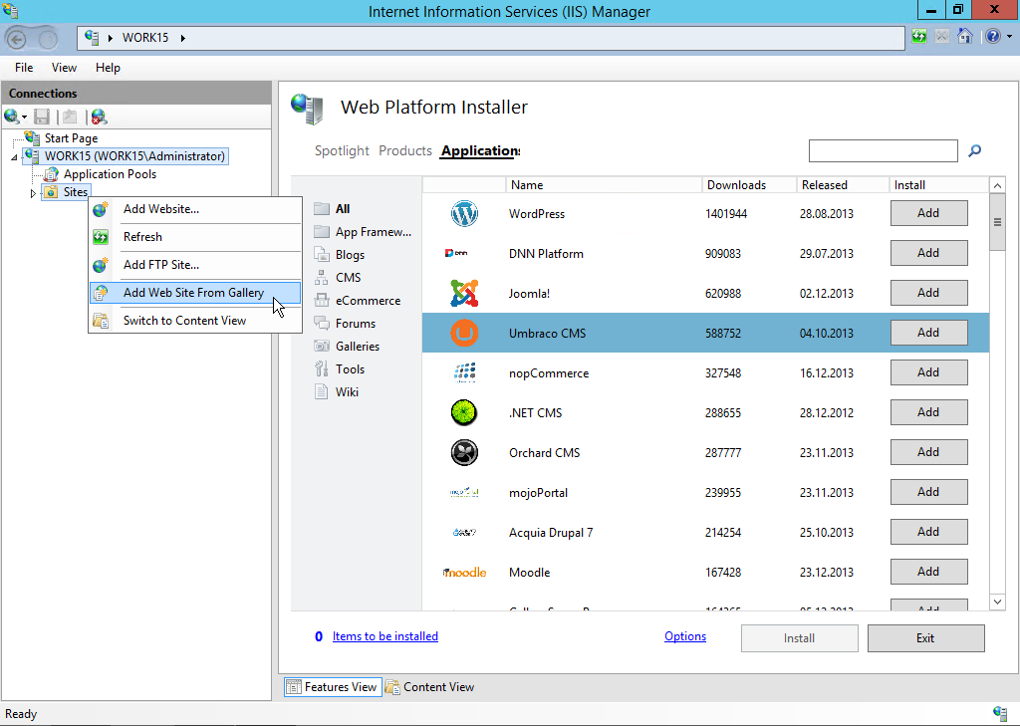Click the Joomla! application icon
Image resolution: width=1020 pixels, height=726 pixels.
click(464, 292)
